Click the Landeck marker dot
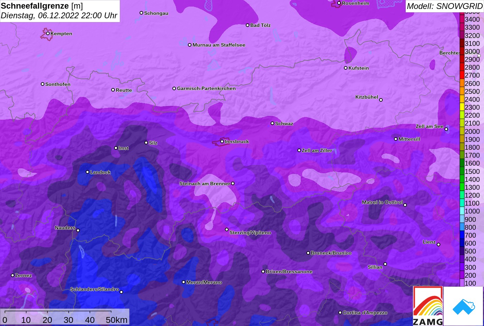Image resolution: width=484 pixels, height=326 pixels. (x=87, y=172)
